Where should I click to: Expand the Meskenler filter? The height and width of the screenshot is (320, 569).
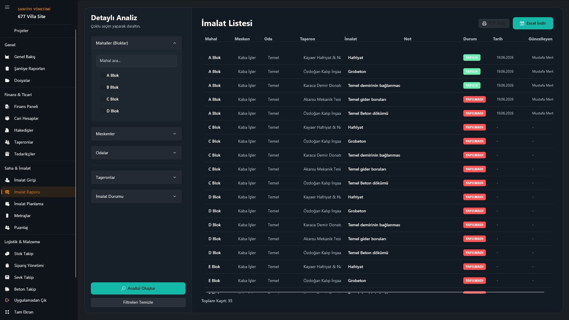pos(136,134)
